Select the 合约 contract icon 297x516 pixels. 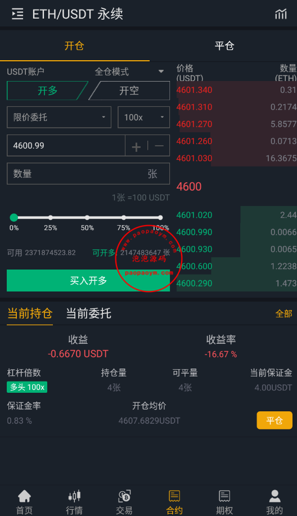(174, 496)
